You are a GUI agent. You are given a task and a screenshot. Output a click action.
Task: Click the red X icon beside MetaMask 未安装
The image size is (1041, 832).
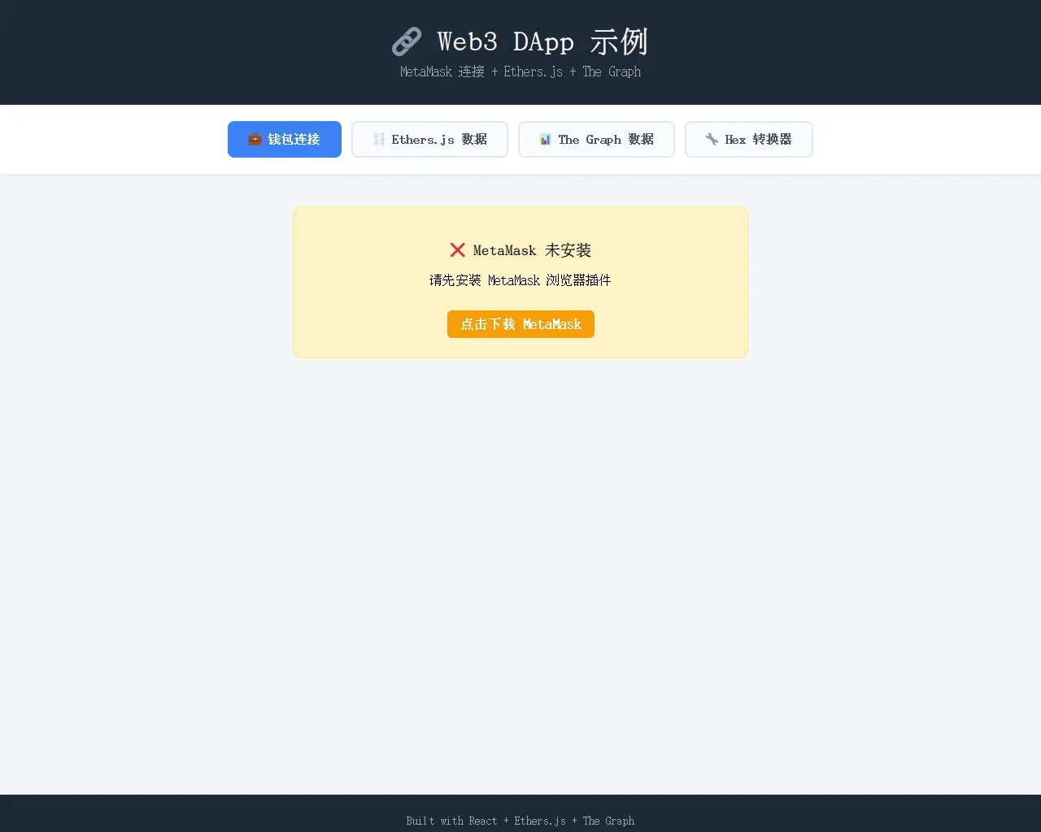click(x=458, y=250)
